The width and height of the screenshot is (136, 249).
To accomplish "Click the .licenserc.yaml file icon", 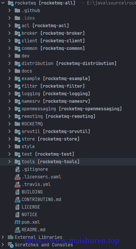I will (17, 177).
